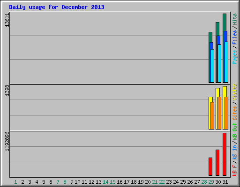Click the 1398 axis maximum label
The height and width of the screenshot is (187, 240).
click(7, 90)
